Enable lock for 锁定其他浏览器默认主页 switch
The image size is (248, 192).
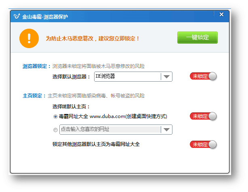tap(203, 144)
